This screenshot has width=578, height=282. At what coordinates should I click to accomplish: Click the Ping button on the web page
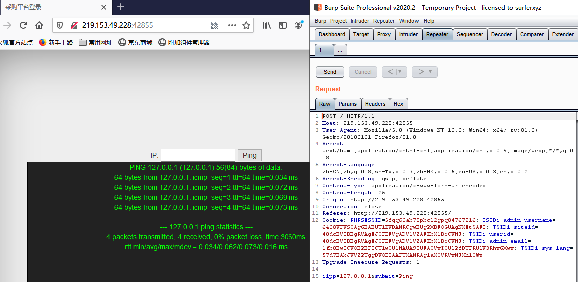tap(250, 155)
